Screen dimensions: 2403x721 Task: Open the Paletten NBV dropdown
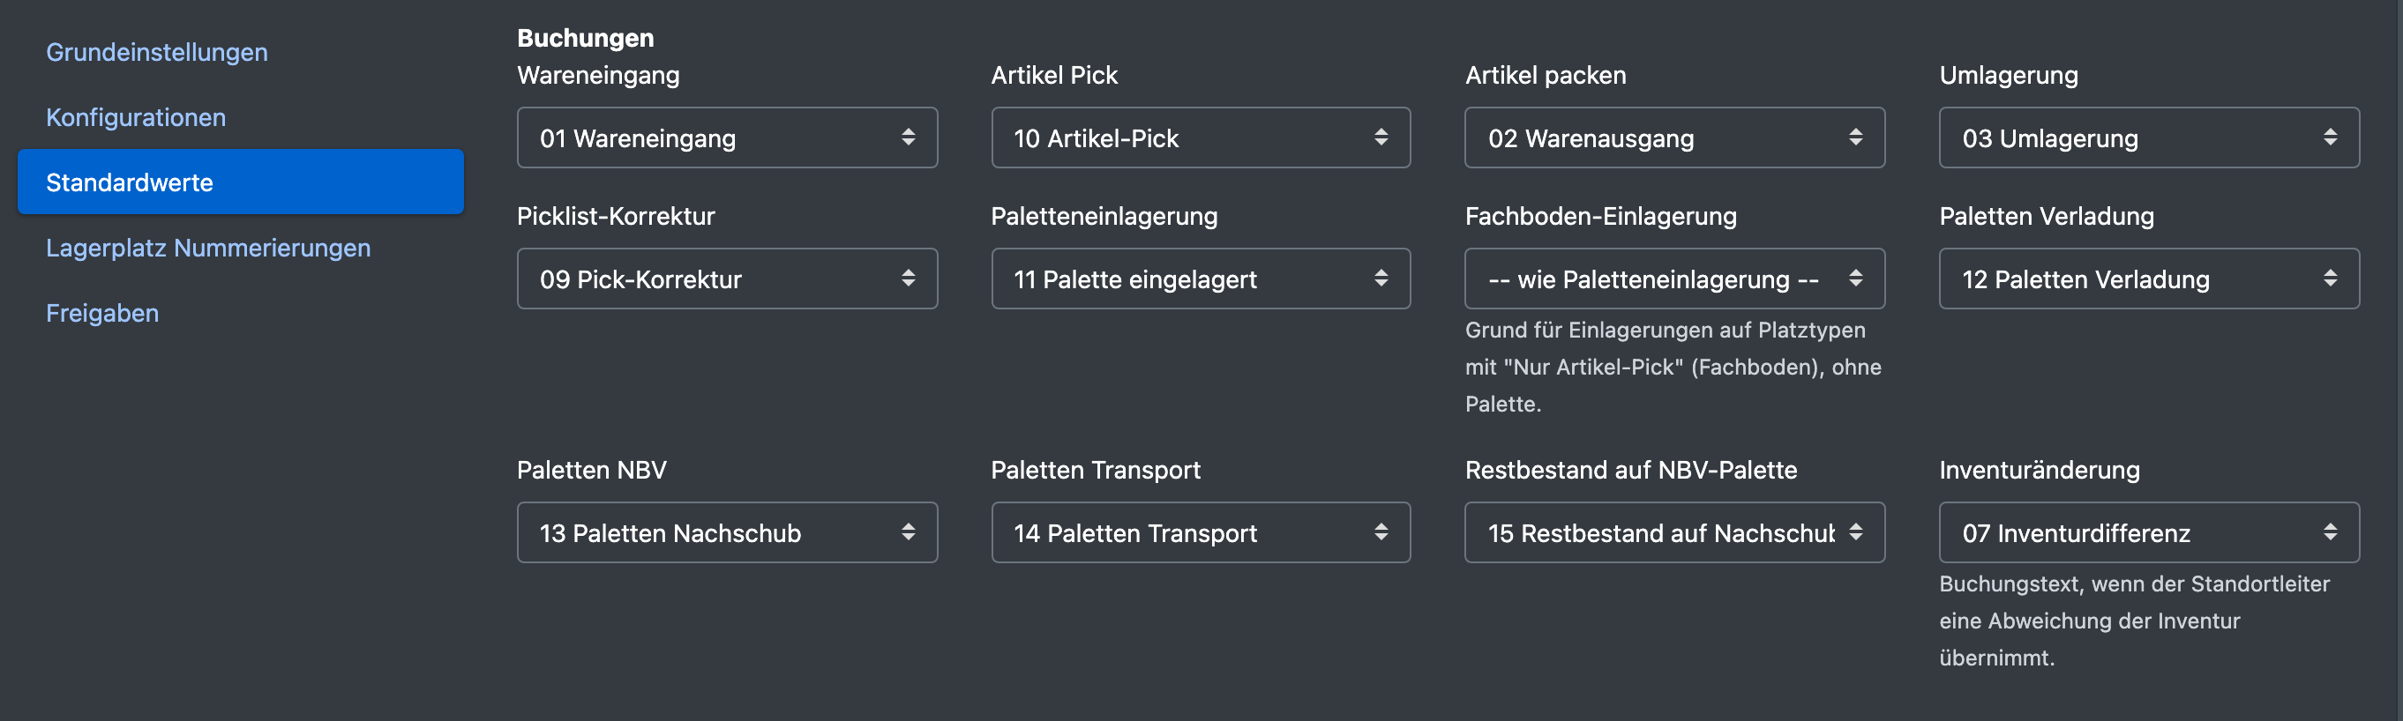(727, 533)
